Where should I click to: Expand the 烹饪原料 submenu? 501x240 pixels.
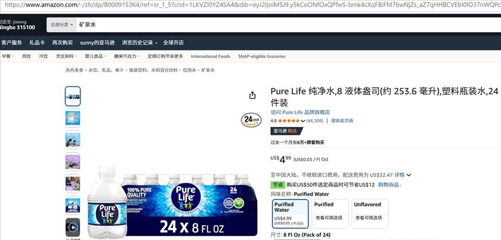click(x=66, y=56)
